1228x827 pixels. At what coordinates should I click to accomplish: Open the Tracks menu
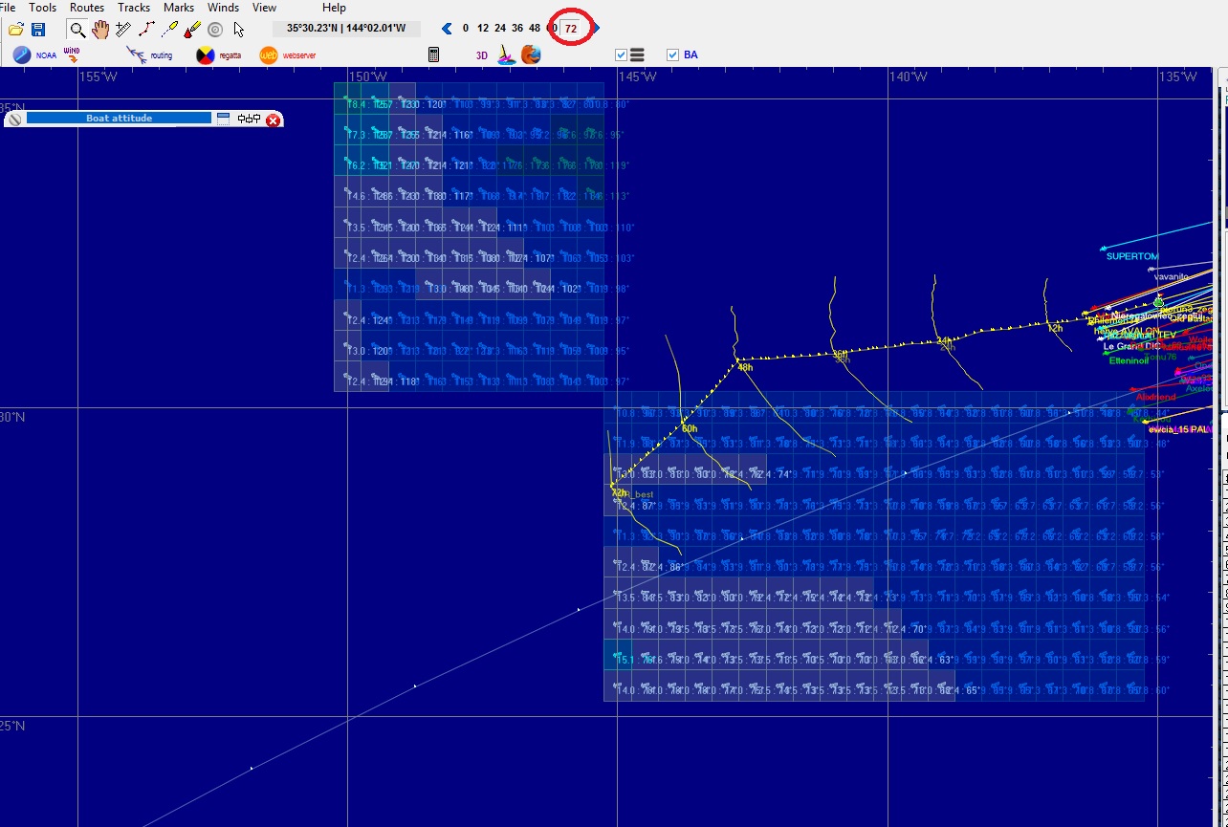pyautogui.click(x=134, y=8)
